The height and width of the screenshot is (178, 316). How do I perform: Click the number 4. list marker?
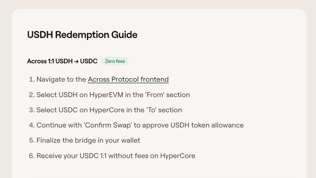pyautogui.click(x=32, y=125)
